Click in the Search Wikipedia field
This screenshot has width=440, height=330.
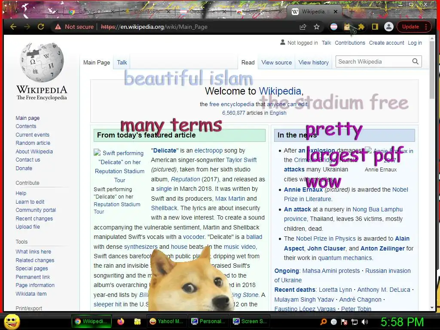coord(373,62)
